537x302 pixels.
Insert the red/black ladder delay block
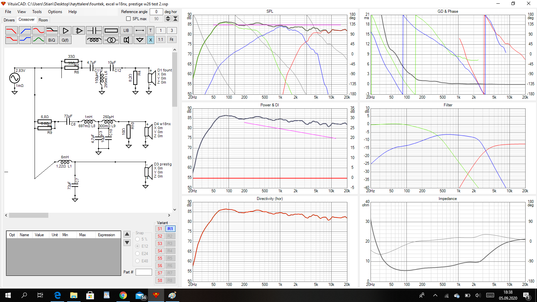(52, 31)
